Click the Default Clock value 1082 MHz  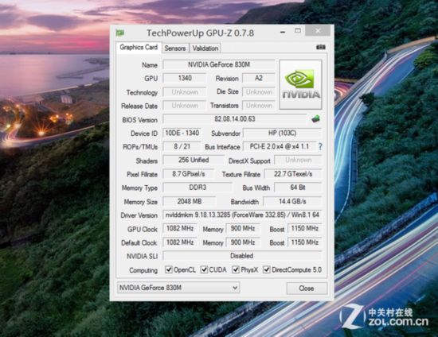click(180, 242)
